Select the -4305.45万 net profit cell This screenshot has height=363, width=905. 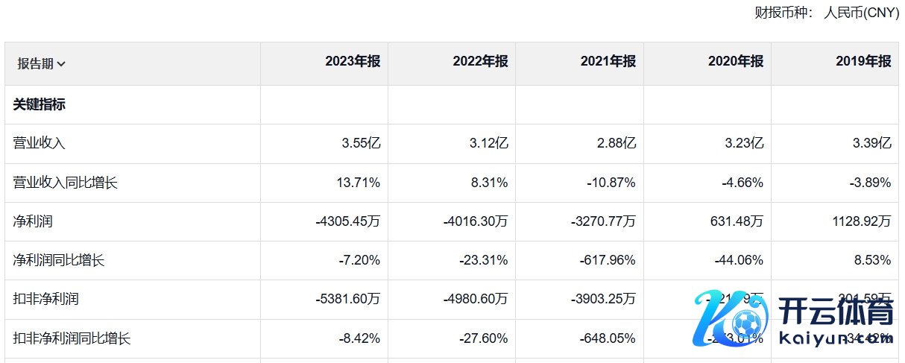point(348,221)
